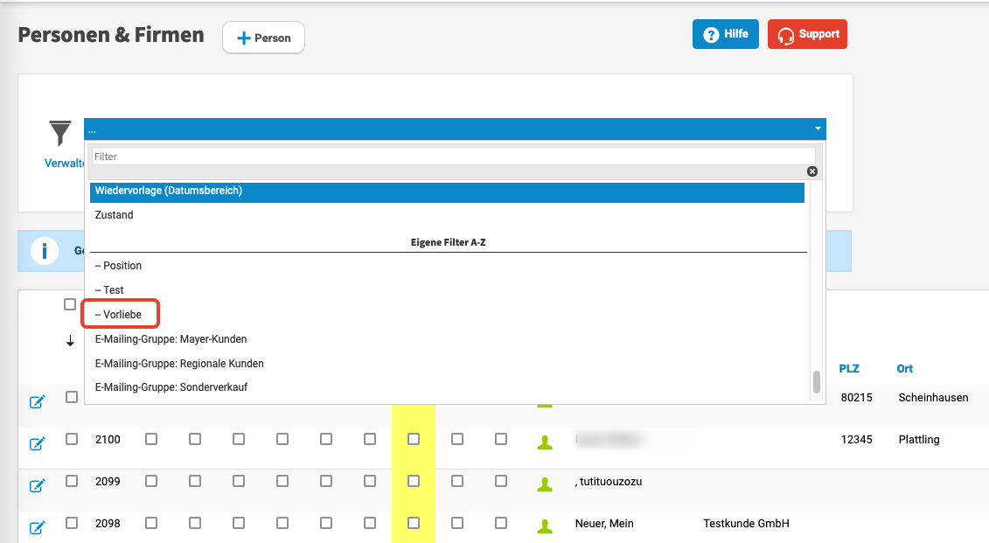Click person icon next to tutituouzozu
Viewport: 989px width, 543px height.
coord(545,484)
